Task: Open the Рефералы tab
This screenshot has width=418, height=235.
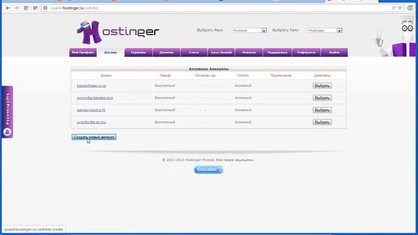Action: 306,52
